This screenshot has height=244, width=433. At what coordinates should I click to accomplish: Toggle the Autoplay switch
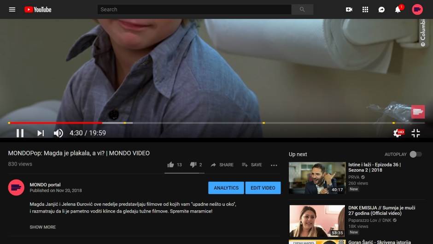click(415, 154)
